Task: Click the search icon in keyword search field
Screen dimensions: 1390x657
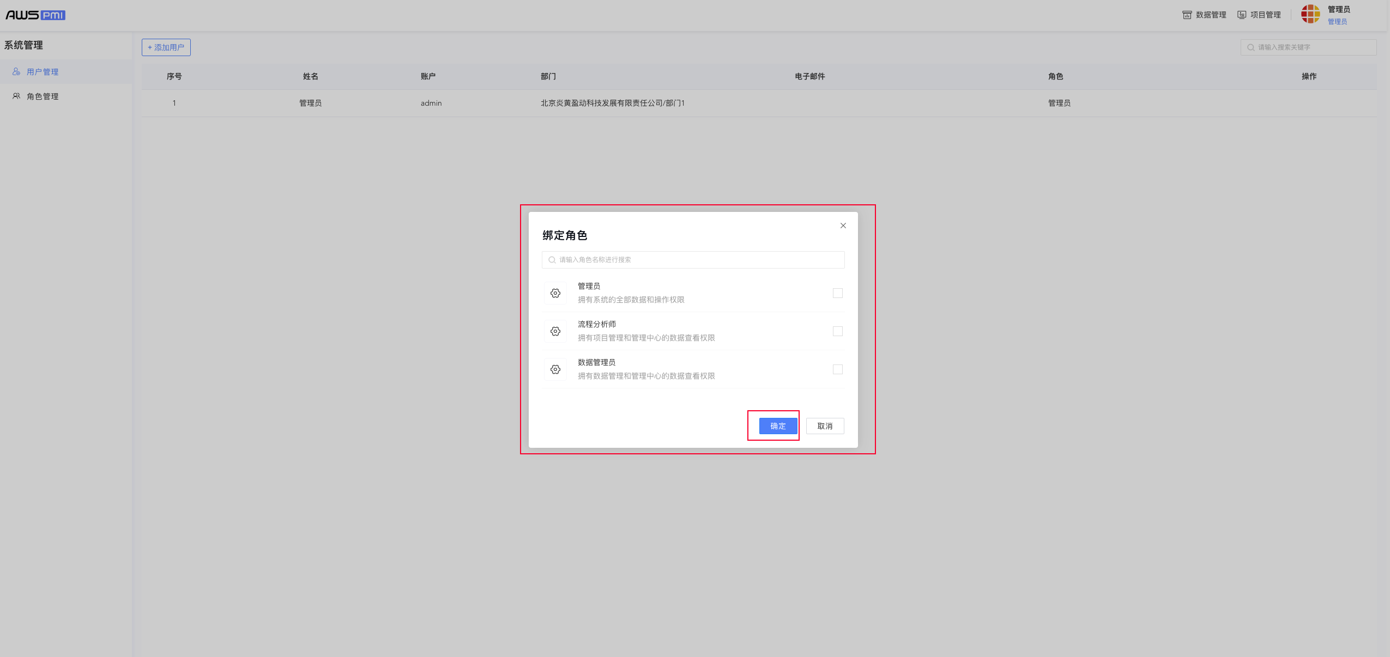Action: [x=1251, y=47]
